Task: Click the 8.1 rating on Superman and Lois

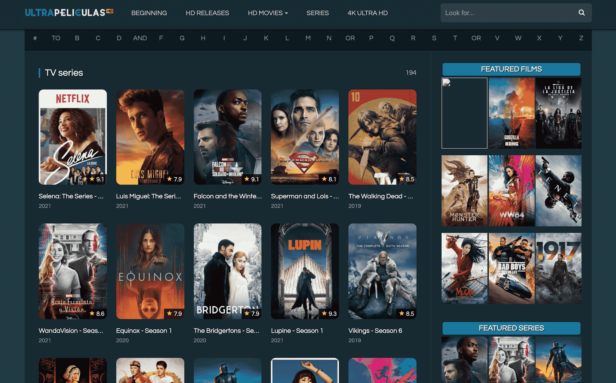Action: pyautogui.click(x=329, y=179)
